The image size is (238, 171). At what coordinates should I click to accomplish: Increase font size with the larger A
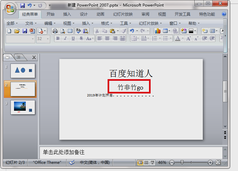coord(188,38)
